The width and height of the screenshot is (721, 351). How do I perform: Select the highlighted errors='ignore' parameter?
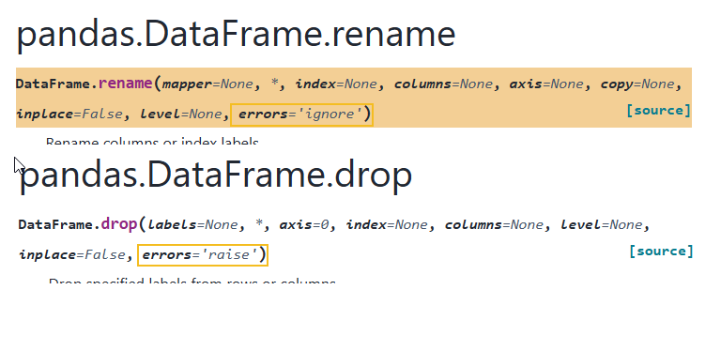(301, 114)
